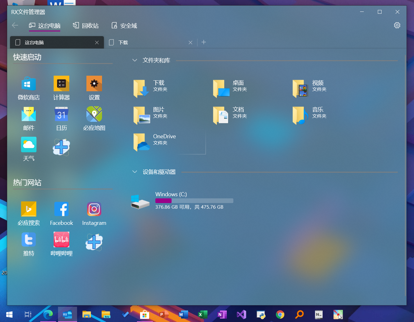Open 必应地图 in quick launch
Image resolution: width=414 pixels, height=322 pixels.
(x=94, y=114)
